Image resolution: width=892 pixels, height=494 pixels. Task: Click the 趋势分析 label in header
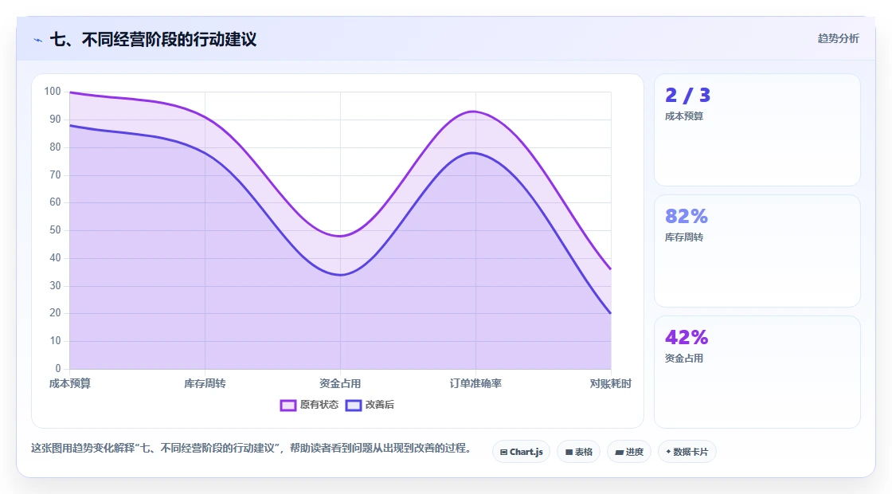pyautogui.click(x=838, y=39)
